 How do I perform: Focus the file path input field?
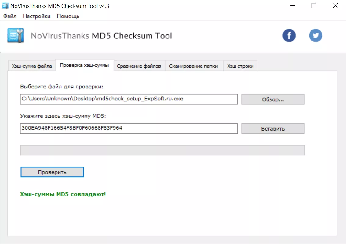coord(129,99)
